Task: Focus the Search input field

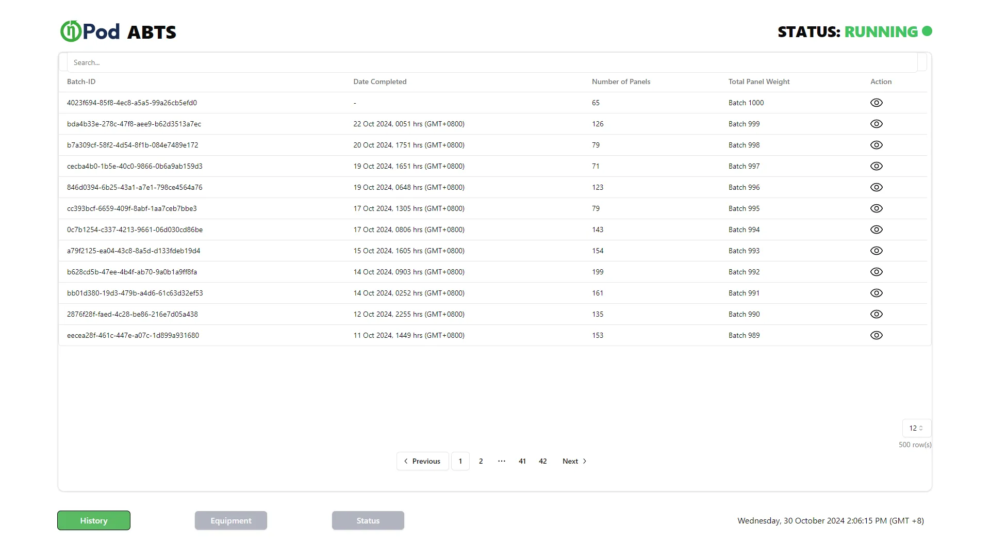Action: coord(492,62)
